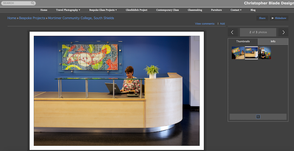This screenshot has height=151, width=294.
Task: Open the Glenfiddich Project page
Action: (x=136, y=10)
